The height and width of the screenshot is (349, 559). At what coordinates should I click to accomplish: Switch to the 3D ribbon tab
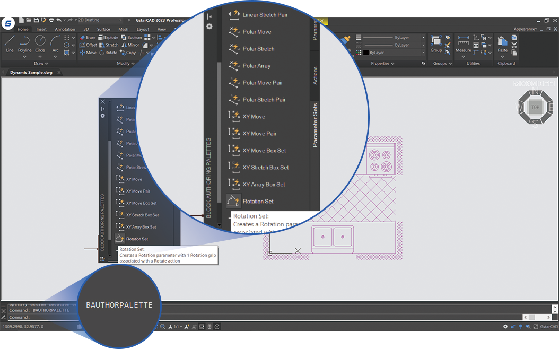pos(86,29)
